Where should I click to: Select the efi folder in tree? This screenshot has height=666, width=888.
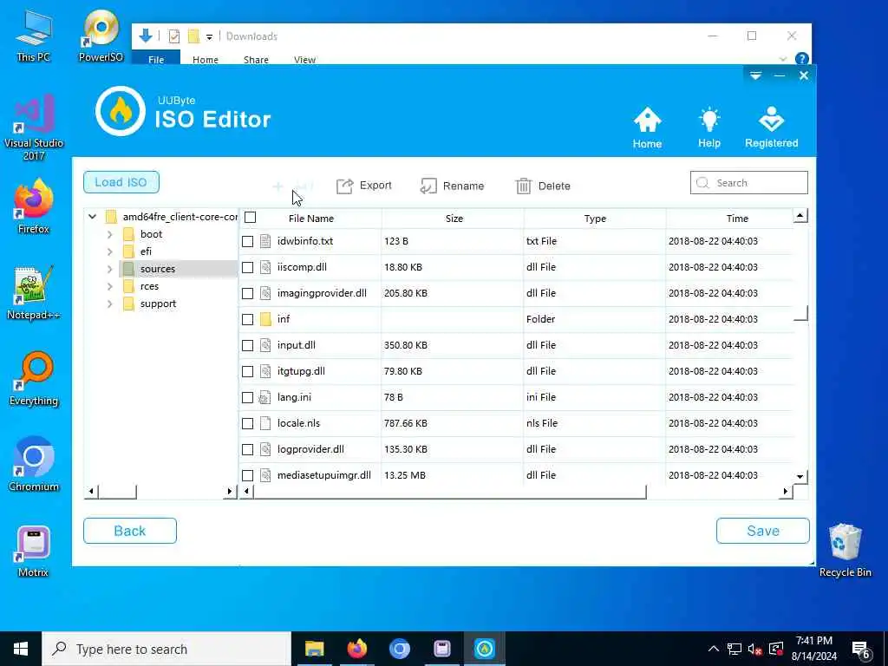[x=146, y=251]
